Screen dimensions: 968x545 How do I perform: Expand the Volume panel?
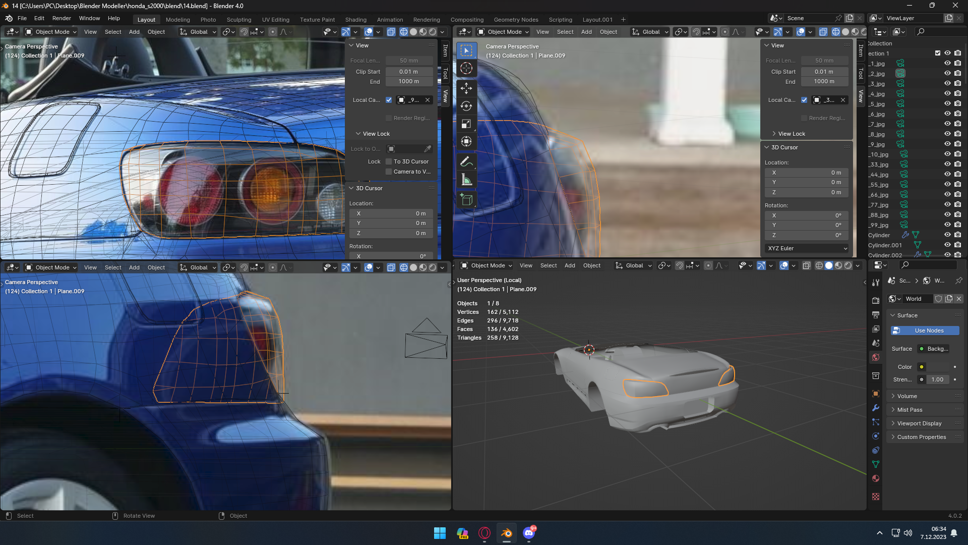tap(906, 396)
